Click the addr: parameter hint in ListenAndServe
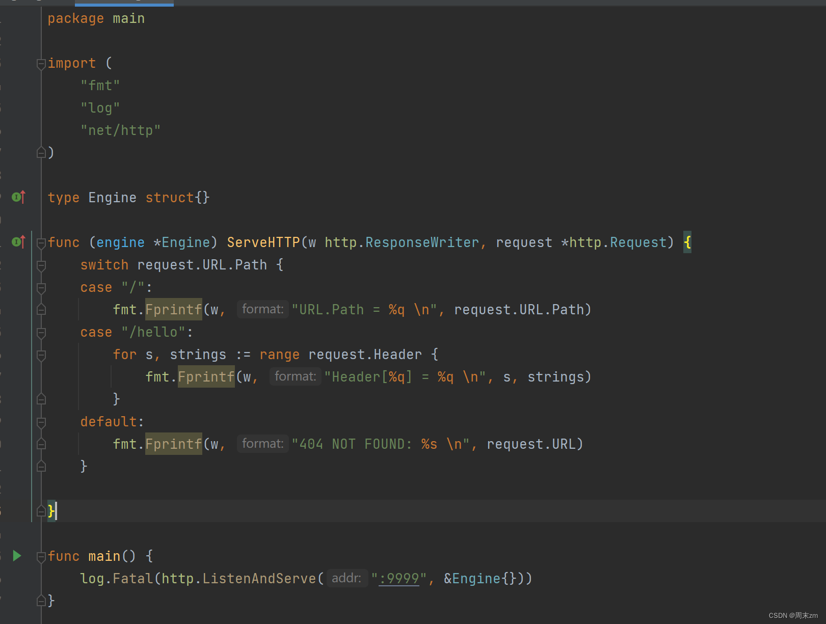This screenshot has width=826, height=624. 347,578
